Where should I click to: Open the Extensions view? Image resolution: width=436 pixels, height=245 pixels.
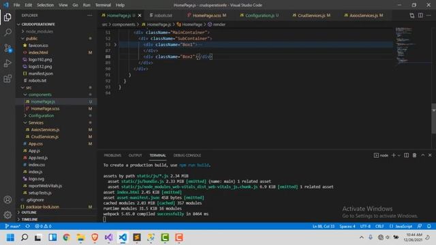point(7,79)
